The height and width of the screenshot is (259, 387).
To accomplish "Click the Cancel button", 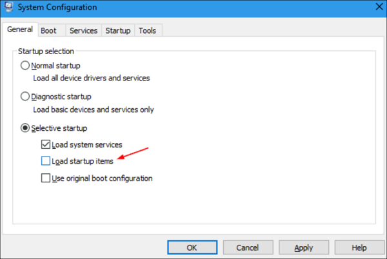I will click(247, 247).
